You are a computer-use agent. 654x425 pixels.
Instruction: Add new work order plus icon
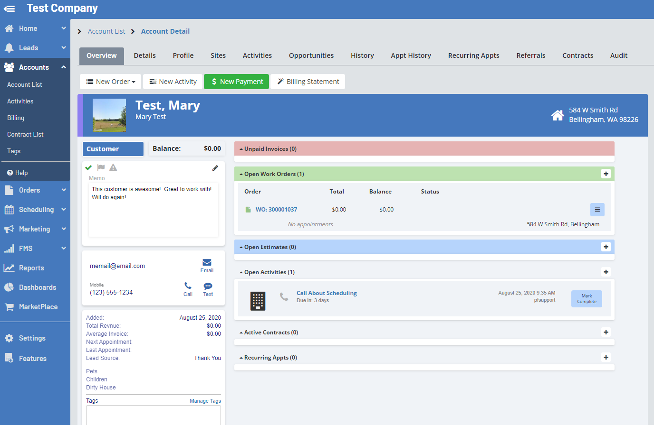pyautogui.click(x=606, y=174)
